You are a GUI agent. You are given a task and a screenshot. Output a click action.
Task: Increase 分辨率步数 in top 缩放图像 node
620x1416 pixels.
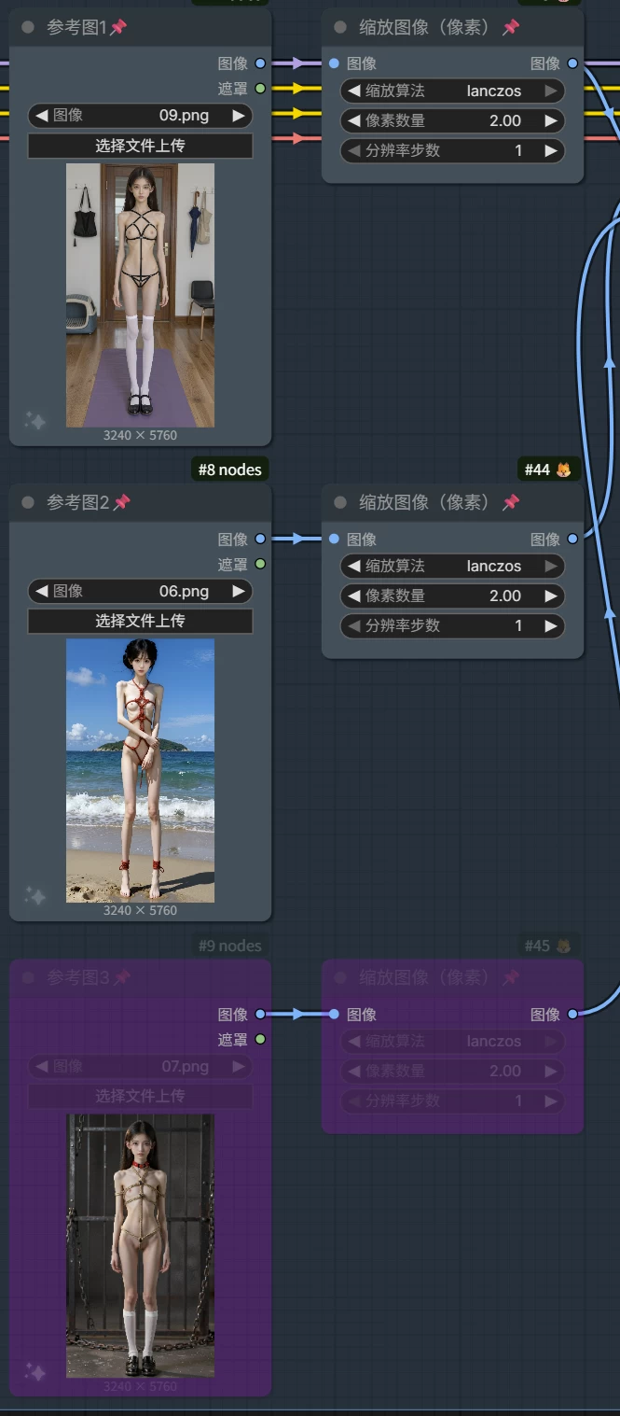pyautogui.click(x=551, y=150)
